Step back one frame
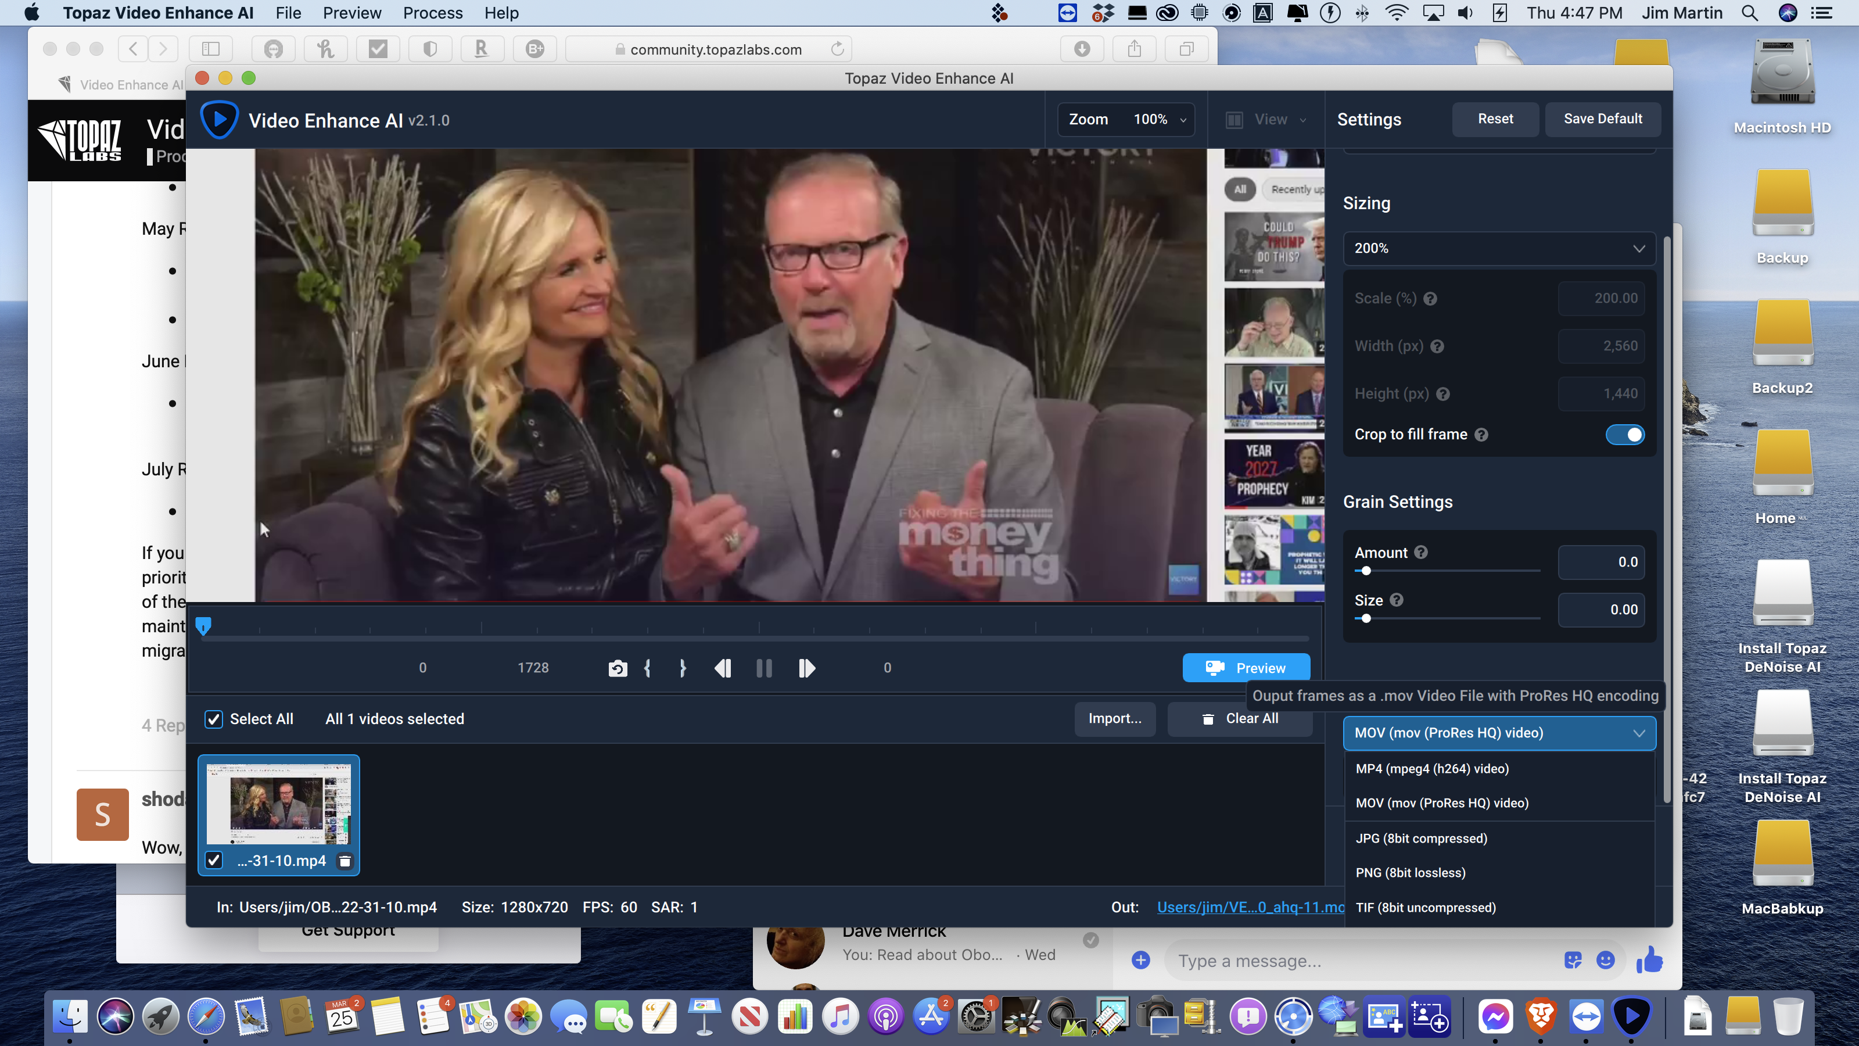Viewport: 1859px width, 1046px height. point(722,668)
